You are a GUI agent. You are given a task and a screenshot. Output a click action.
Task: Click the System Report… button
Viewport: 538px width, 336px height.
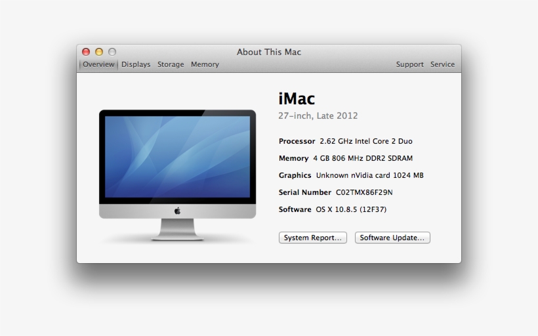coord(313,238)
